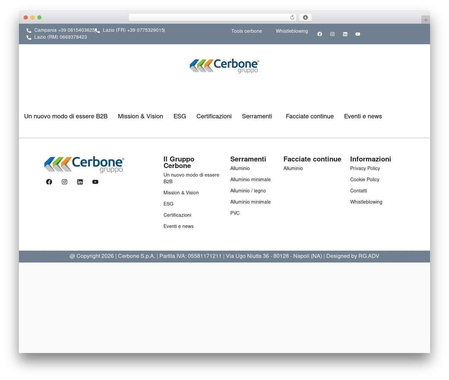Image resolution: width=449 pixels, height=380 pixels.
Task: Open the 'Tools cerbone' link in top bar
Action: pyautogui.click(x=247, y=31)
